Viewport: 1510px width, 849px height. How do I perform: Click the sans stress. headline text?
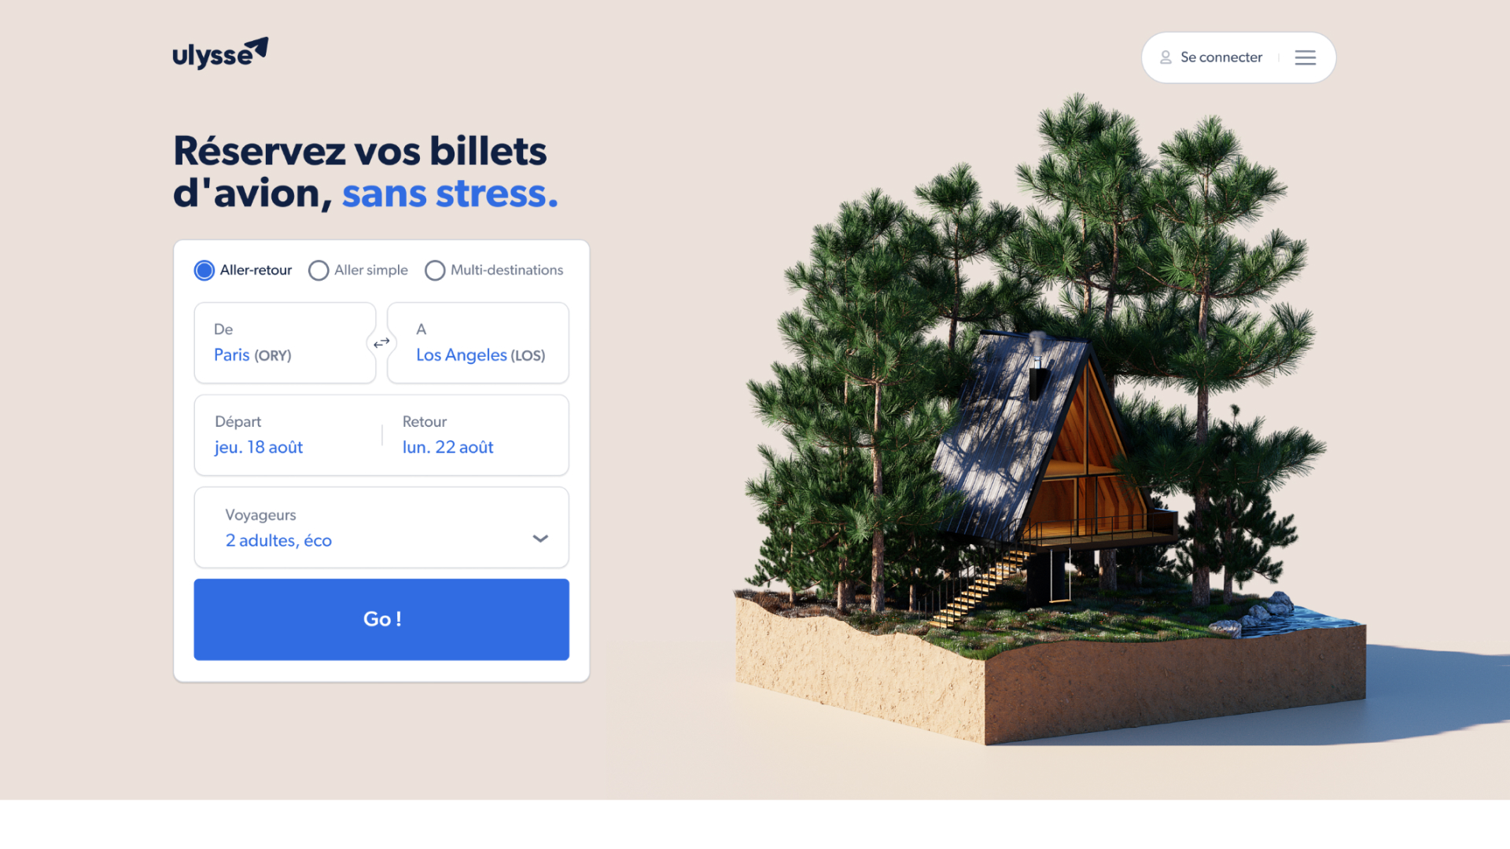pos(450,193)
